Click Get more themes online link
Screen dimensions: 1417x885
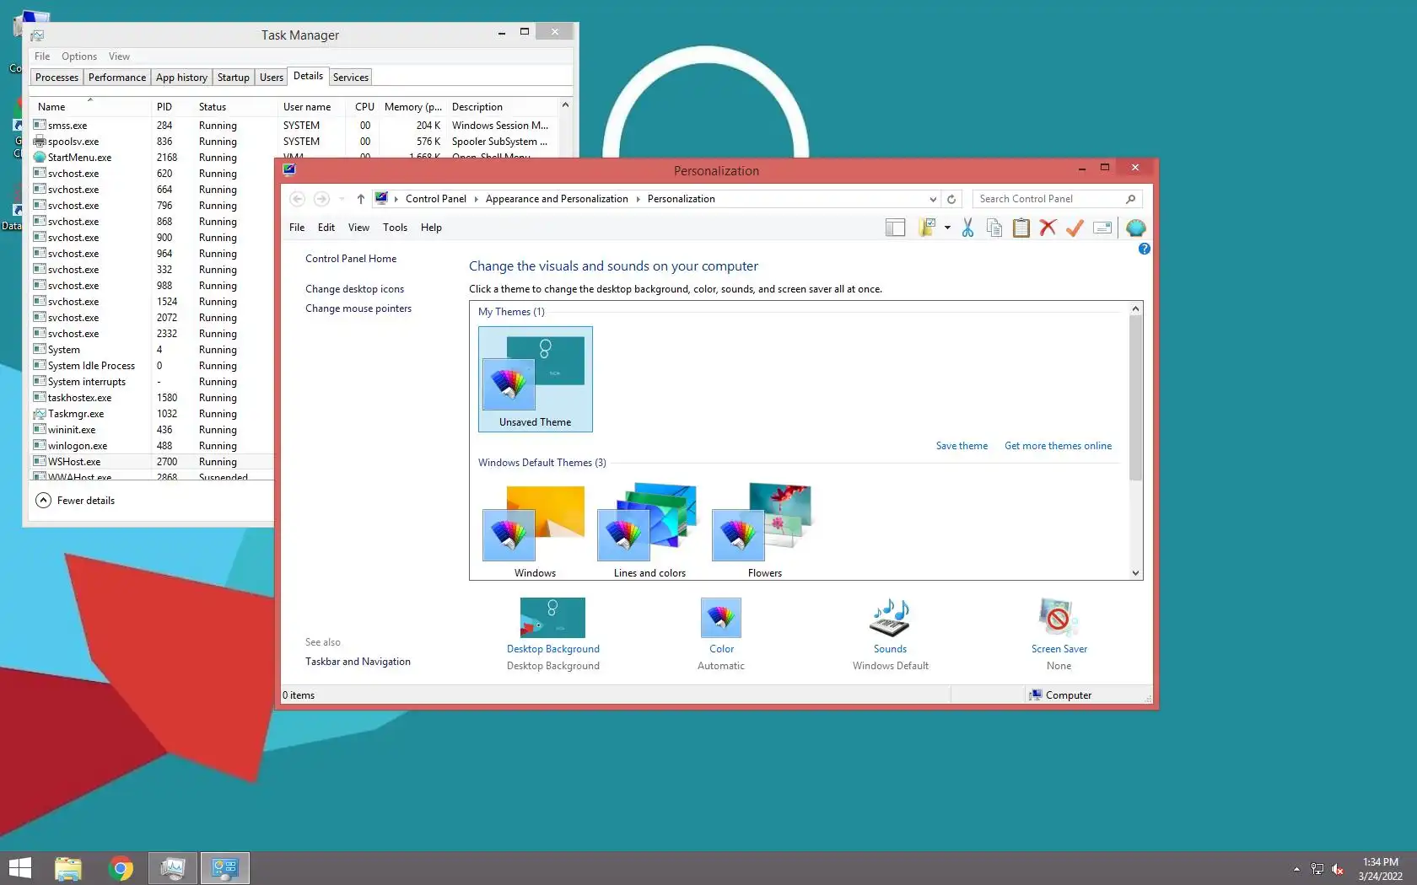pos(1058,446)
